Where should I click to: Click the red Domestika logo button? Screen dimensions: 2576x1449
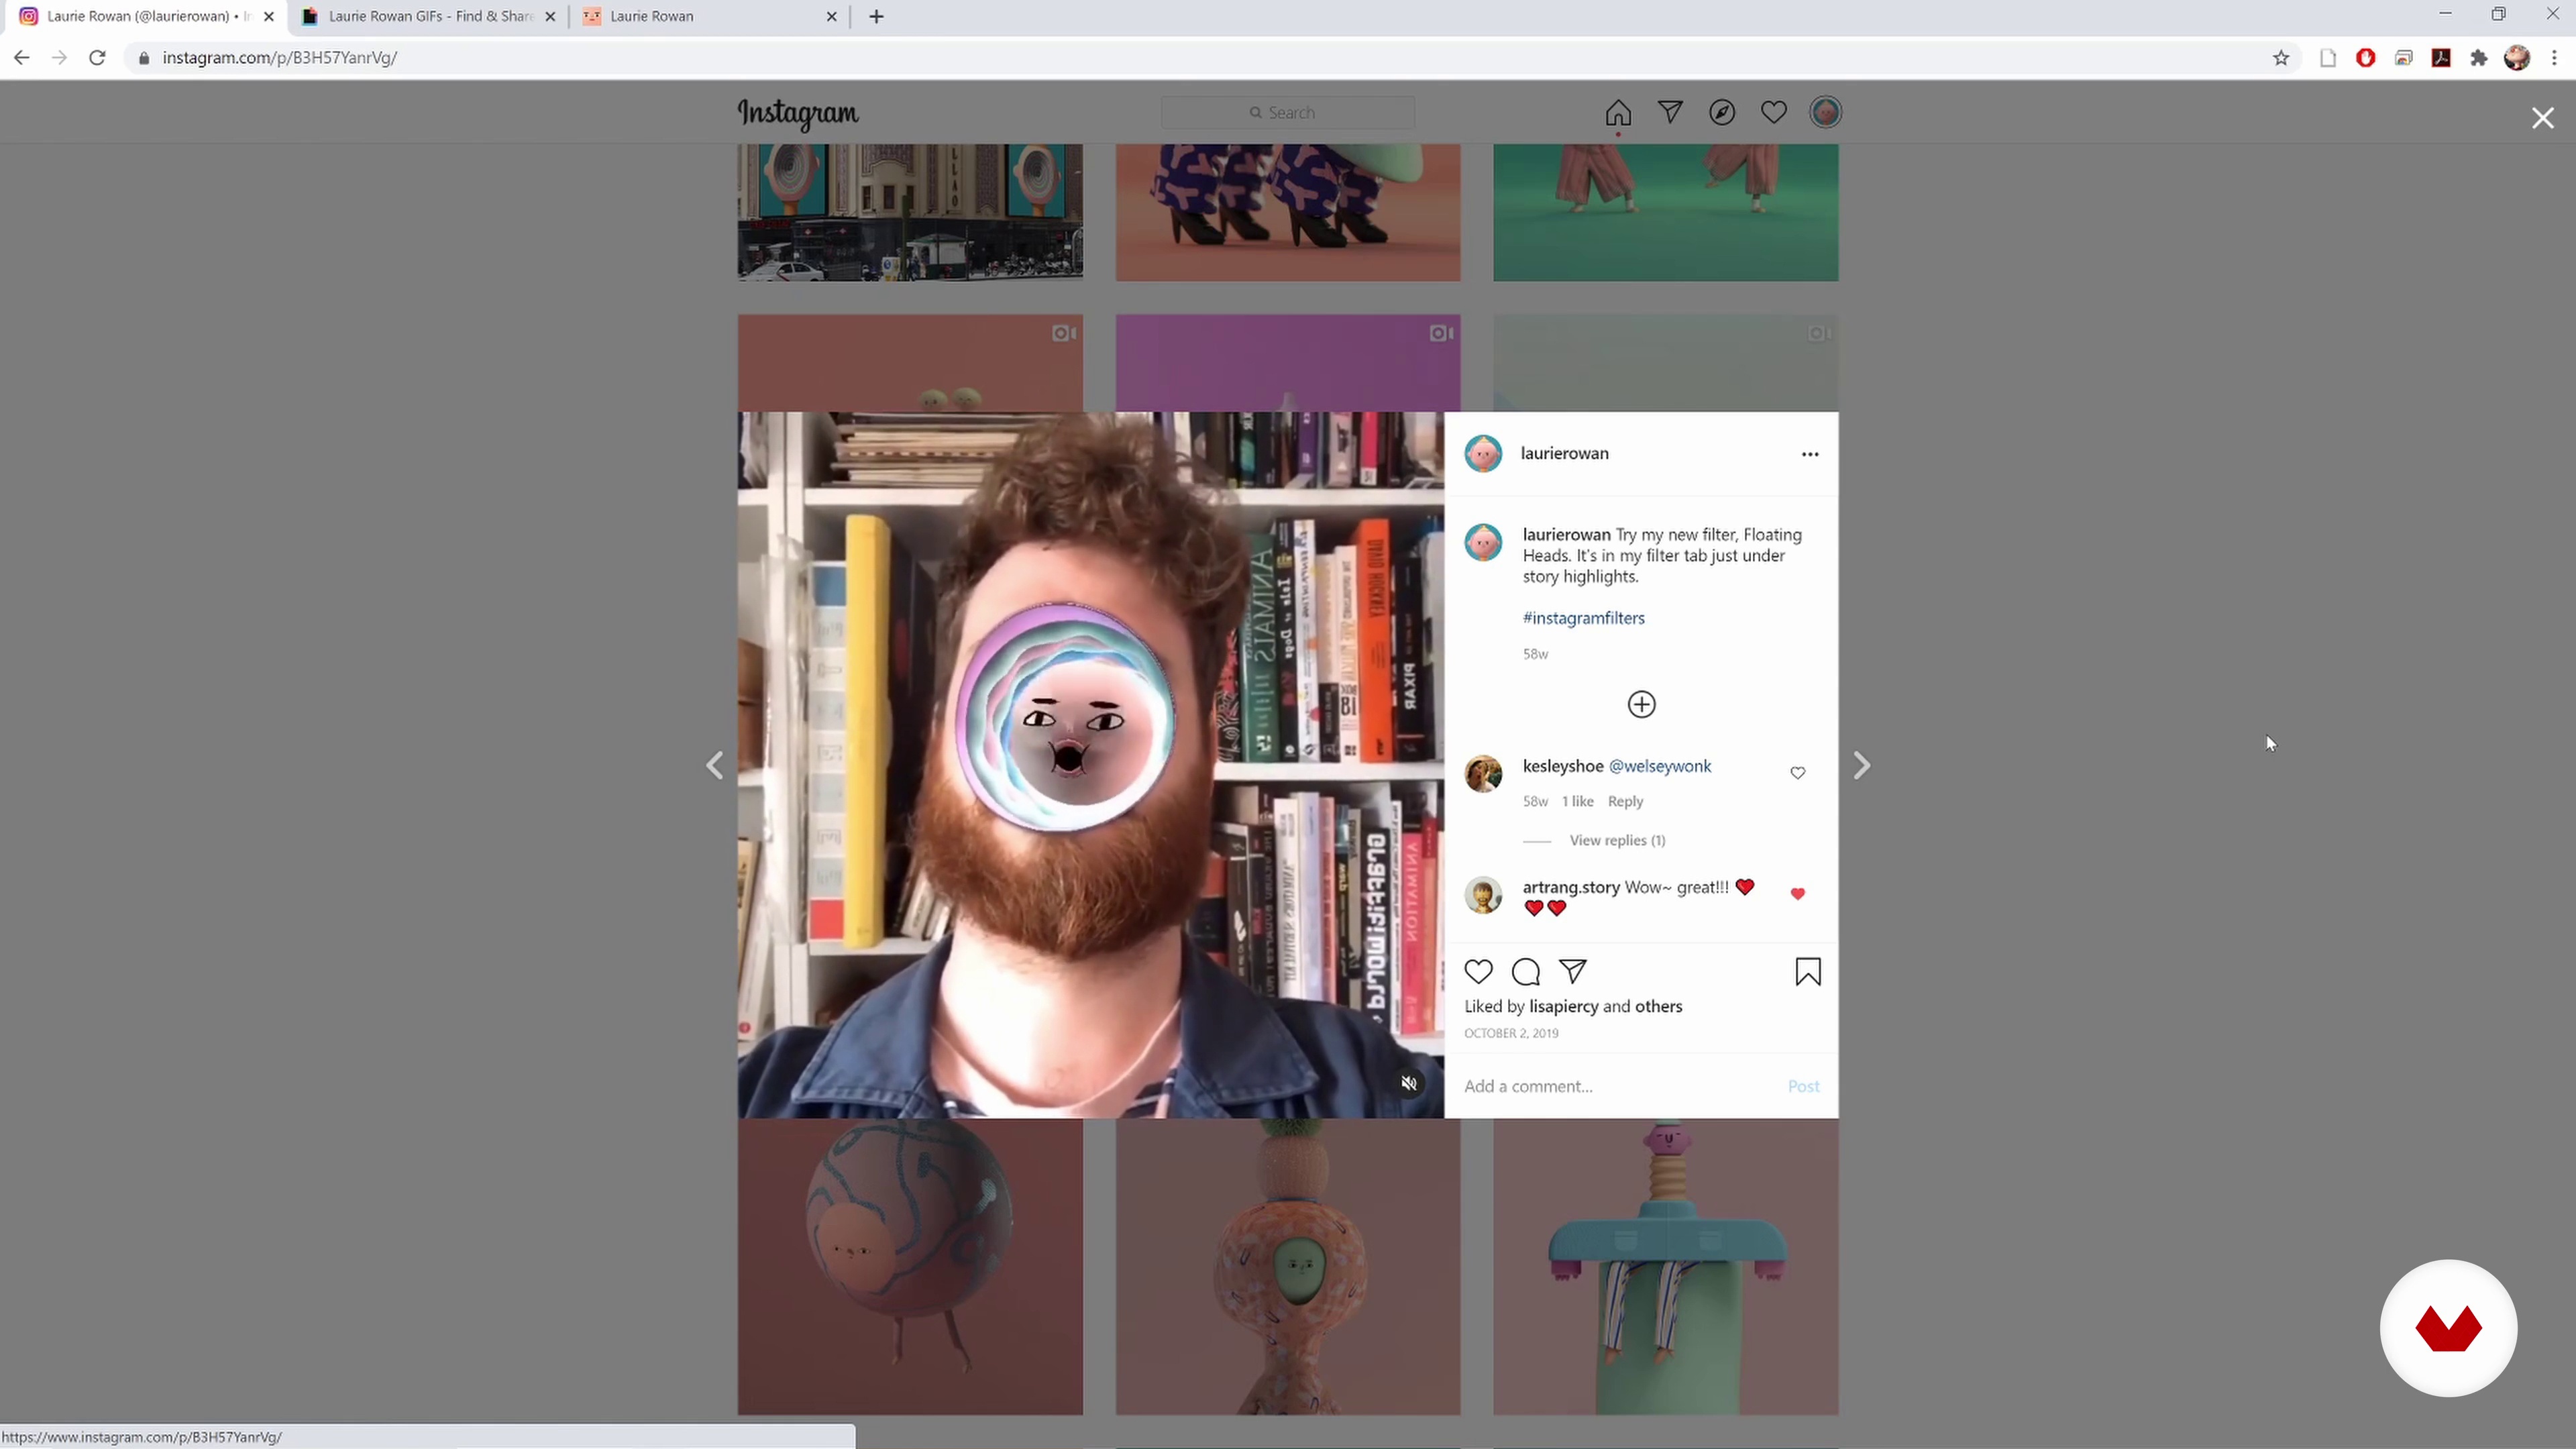tap(2448, 1328)
